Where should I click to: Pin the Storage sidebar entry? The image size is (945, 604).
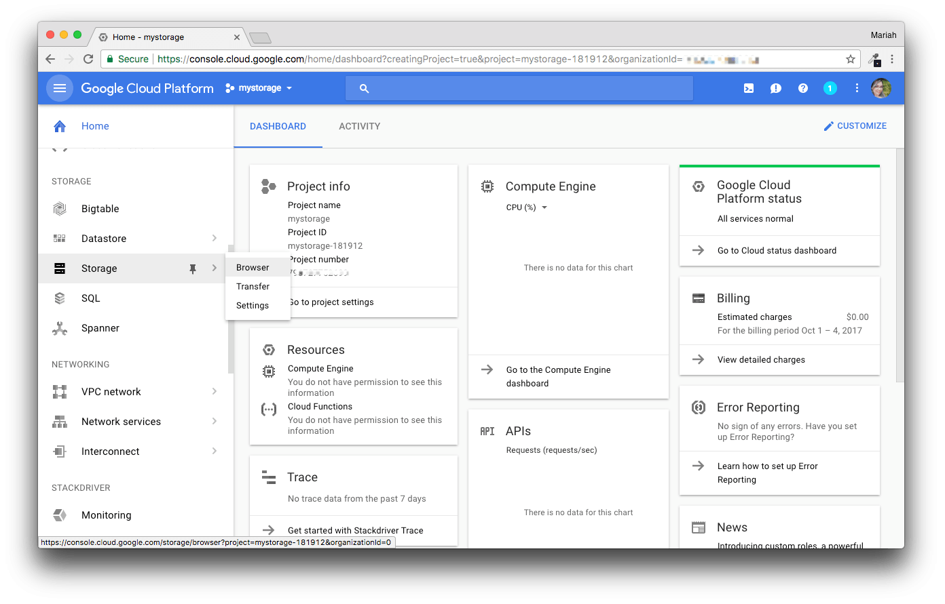[193, 268]
